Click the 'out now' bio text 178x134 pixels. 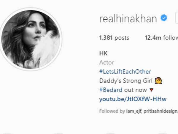[x=136, y=90]
